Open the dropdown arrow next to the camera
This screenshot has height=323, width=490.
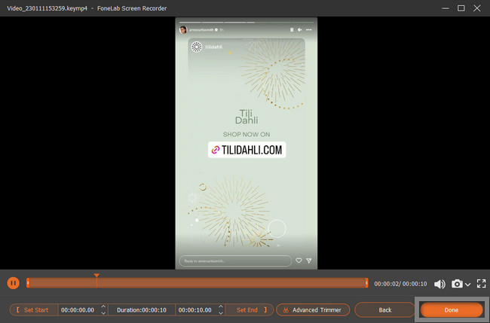[x=467, y=285]
